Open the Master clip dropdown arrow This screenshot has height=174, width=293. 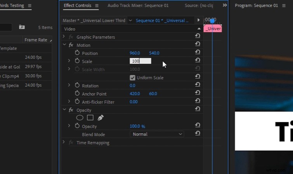click(130, 20)
